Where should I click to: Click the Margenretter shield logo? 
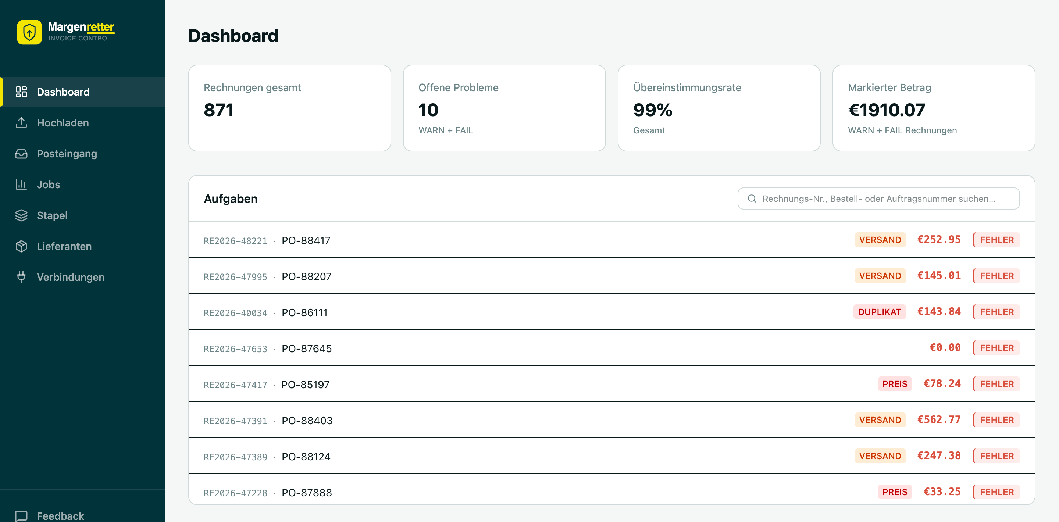coord(29,32)
